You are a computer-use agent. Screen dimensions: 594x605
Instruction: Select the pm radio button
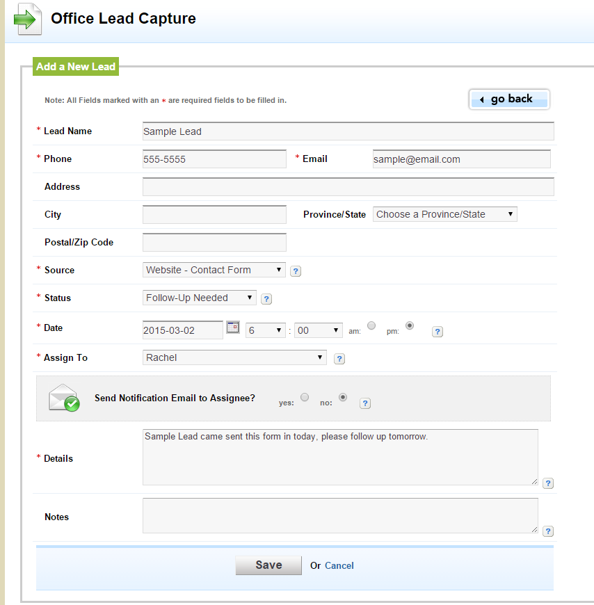[410, 325]
